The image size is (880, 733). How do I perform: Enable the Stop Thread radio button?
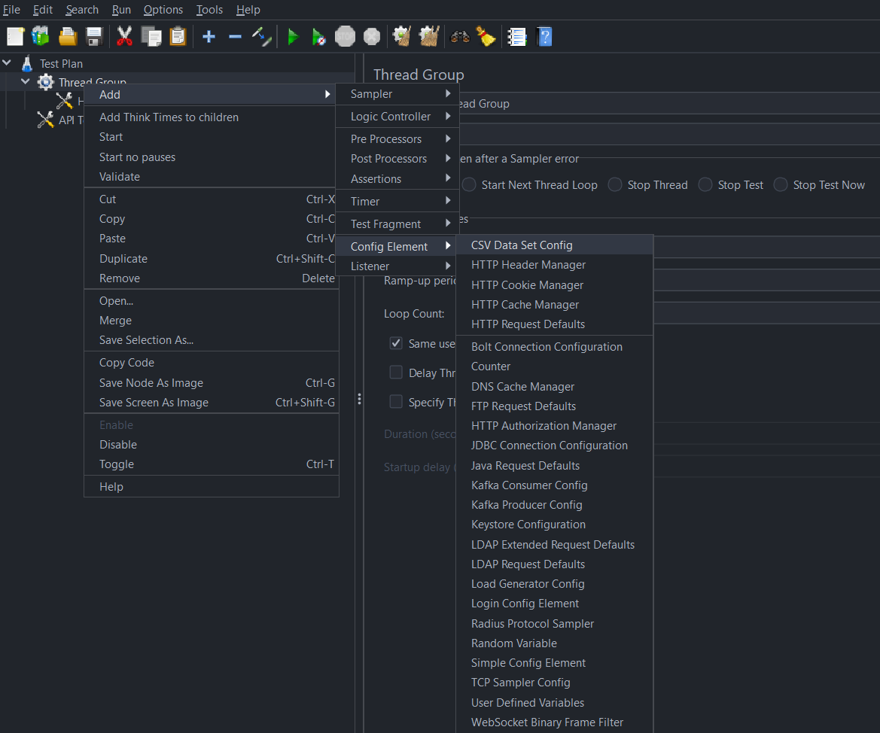pos(614,184)
